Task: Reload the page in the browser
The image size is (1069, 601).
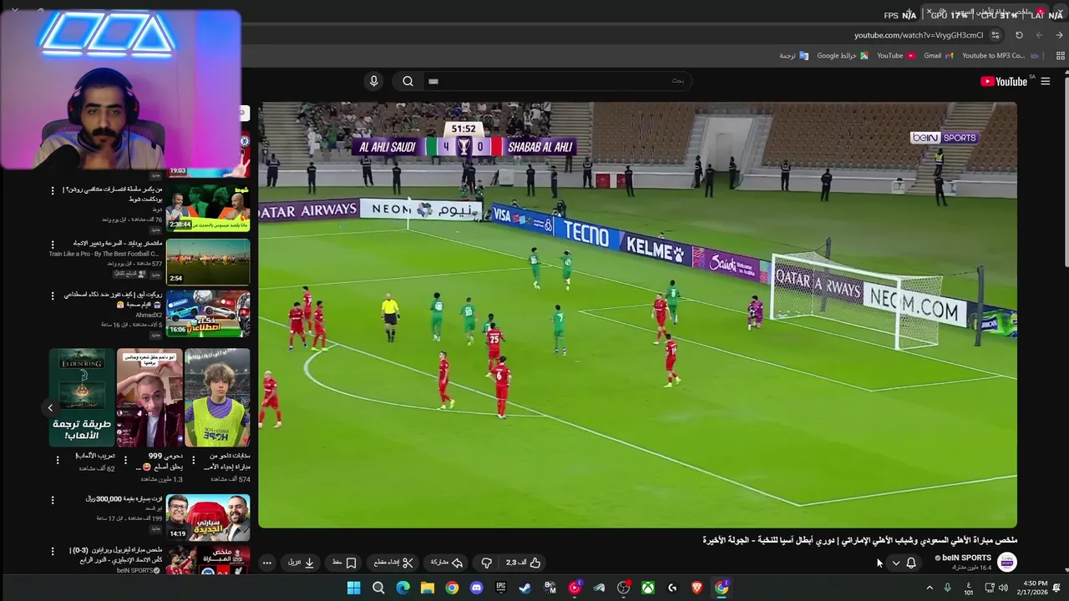Action: coord(1019,35)
